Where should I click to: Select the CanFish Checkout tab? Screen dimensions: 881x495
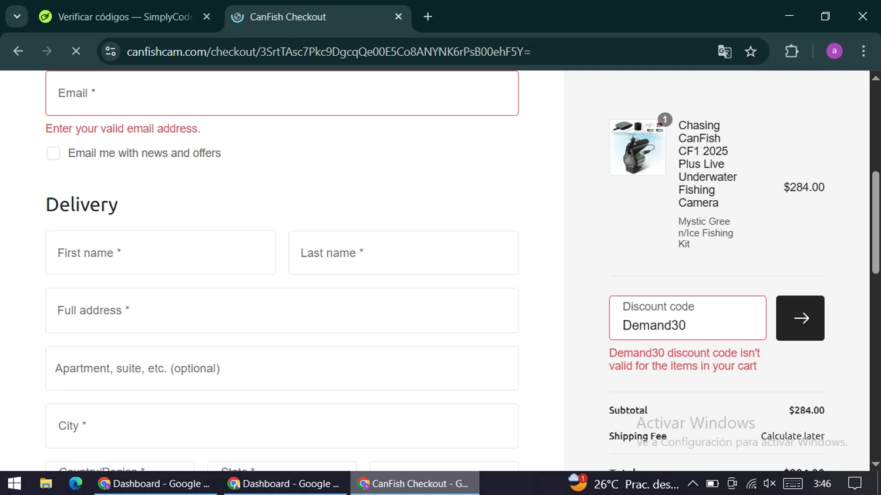point(317,17)
